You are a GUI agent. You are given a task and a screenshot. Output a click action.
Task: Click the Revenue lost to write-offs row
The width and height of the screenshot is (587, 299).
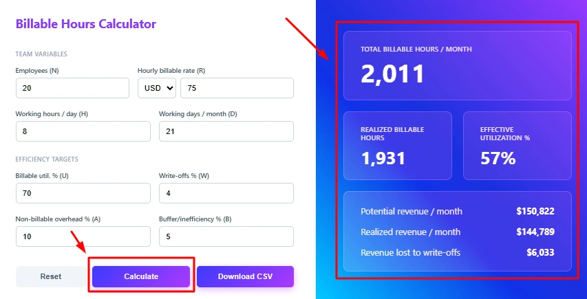point(457,252)
